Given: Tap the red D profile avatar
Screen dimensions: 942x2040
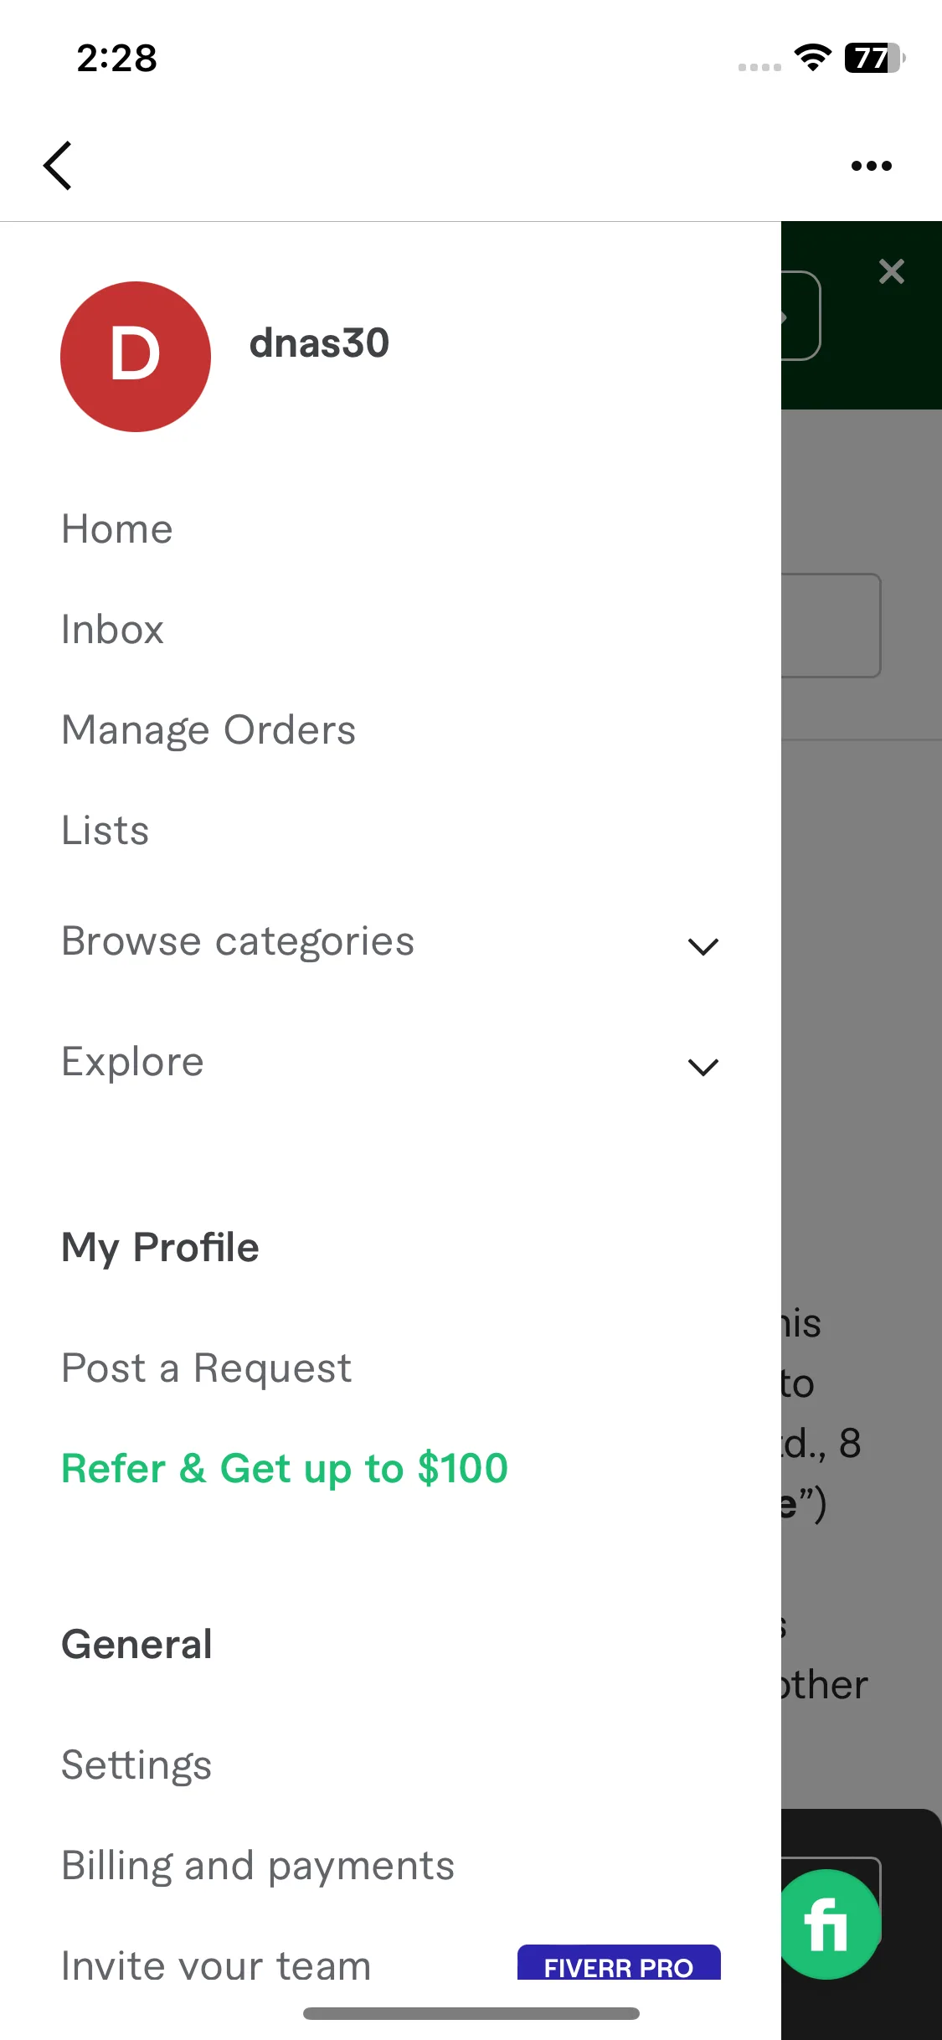Looking at the screenshot, I should pyautogui.click(x=136, y=357).
